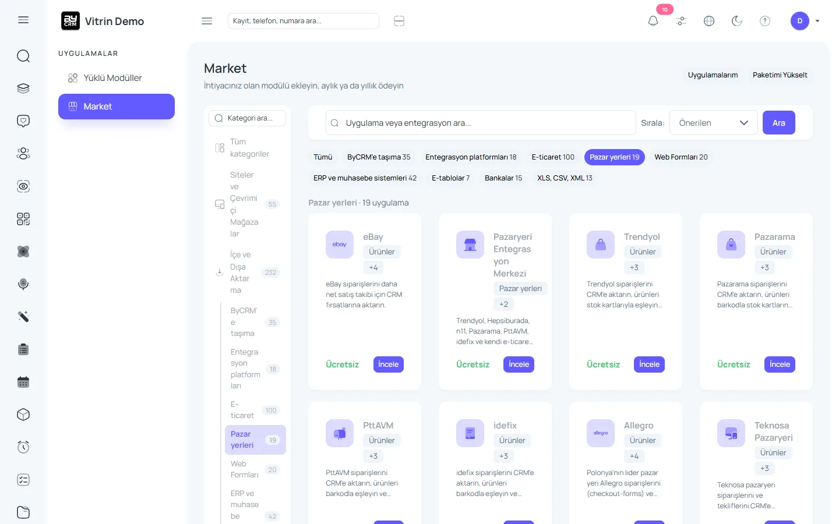Select ByCRM'e taşıma 35 filter chip

pyautogui.click(x=379, y=157)
